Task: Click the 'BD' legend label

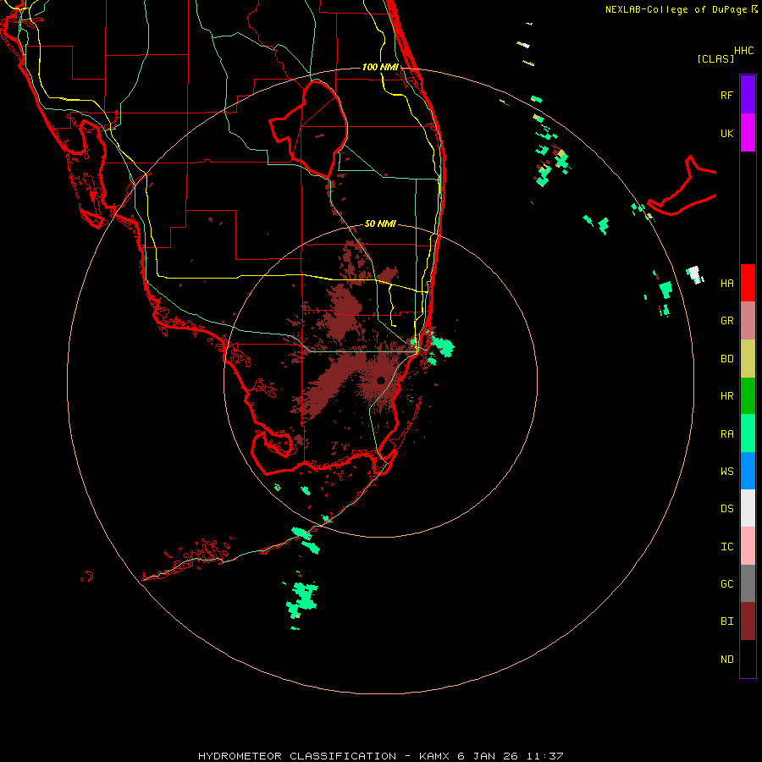Action: pyautogui.click(x=726, y=359)
